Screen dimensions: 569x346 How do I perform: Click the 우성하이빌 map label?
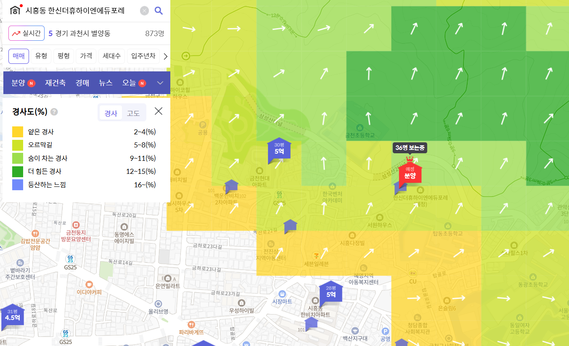click(x=241, y=311)
